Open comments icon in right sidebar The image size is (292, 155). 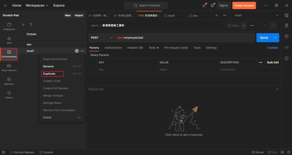tap(287, 36)
